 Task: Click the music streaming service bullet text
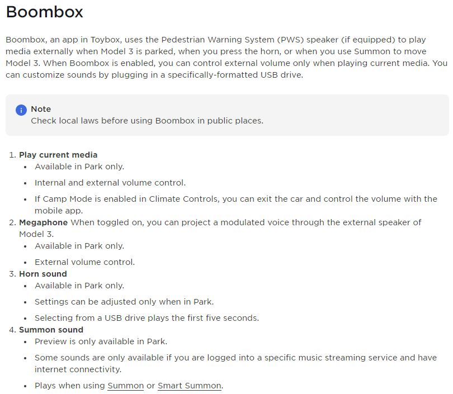point(235,358)
